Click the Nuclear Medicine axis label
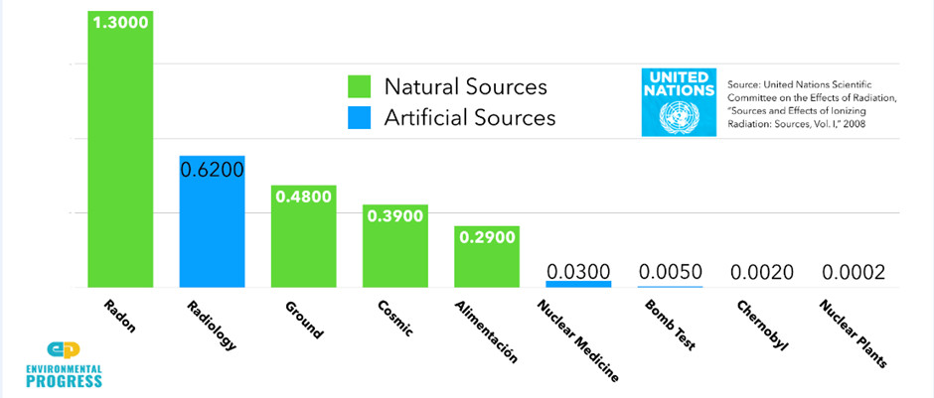The image size is (934, 398). click(578, 339)
